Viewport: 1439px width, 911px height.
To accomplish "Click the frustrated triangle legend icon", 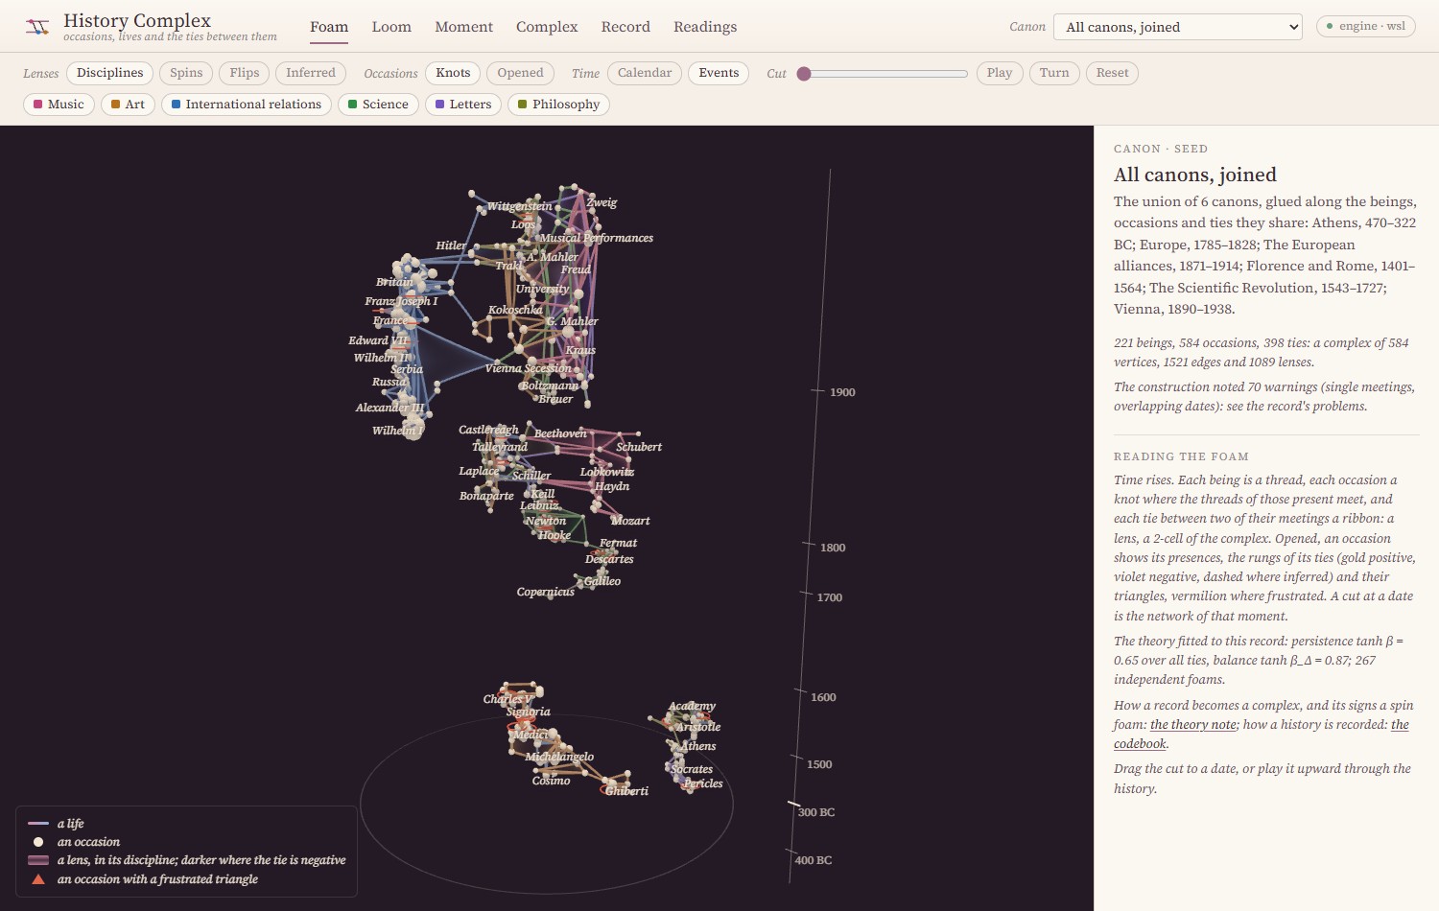I will pos(38,879).
